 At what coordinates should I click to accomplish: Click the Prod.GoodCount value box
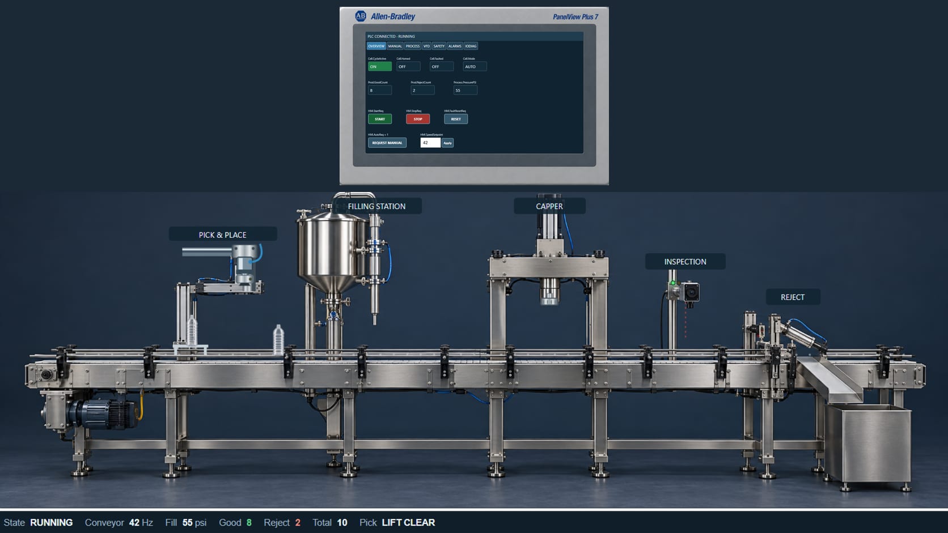tap(380, 90)
